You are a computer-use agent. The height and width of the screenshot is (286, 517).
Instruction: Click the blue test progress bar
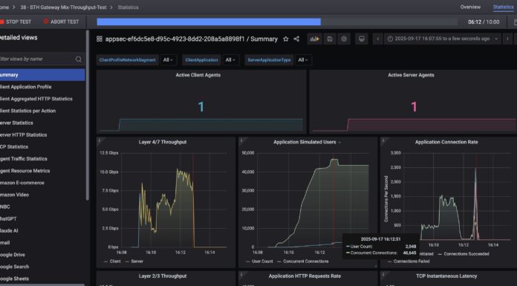[x=209, y=22]
